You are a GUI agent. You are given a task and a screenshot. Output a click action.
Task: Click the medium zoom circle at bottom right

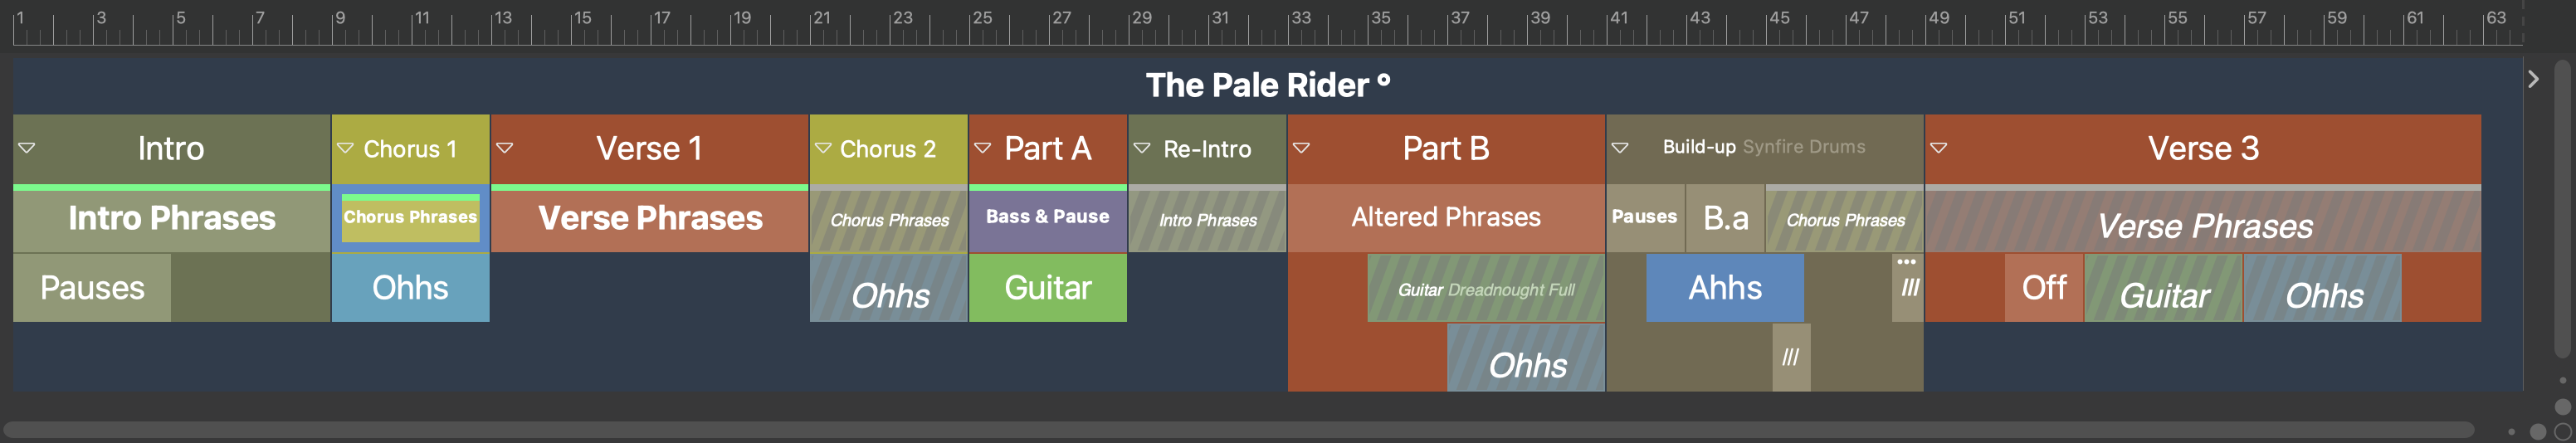[x=2538, y=432]
